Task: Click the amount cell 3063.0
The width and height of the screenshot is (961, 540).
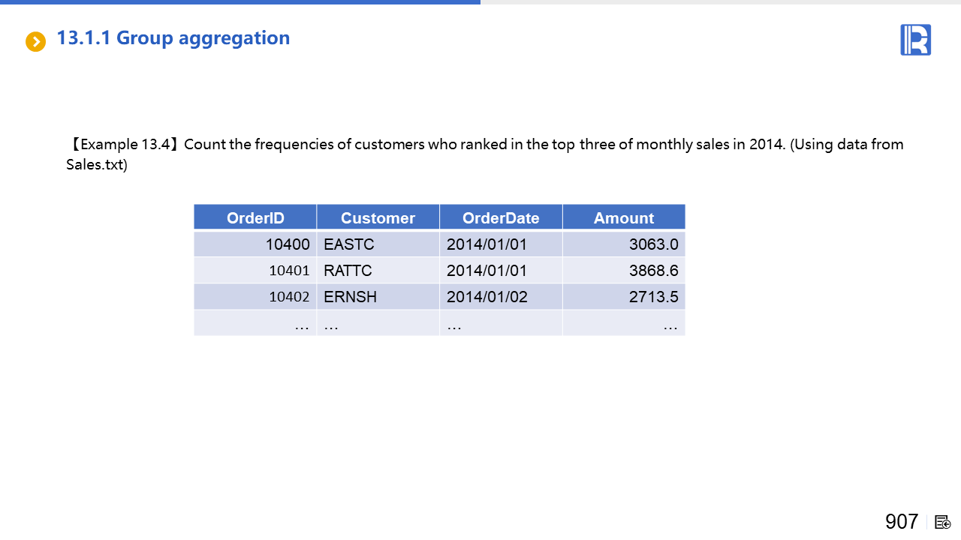Action: pyautogui.click(x=623, y=244)
